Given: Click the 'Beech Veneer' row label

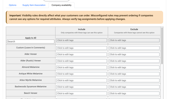Looking at the screenshot, I should pyautogui.click(x=30, y=93).
